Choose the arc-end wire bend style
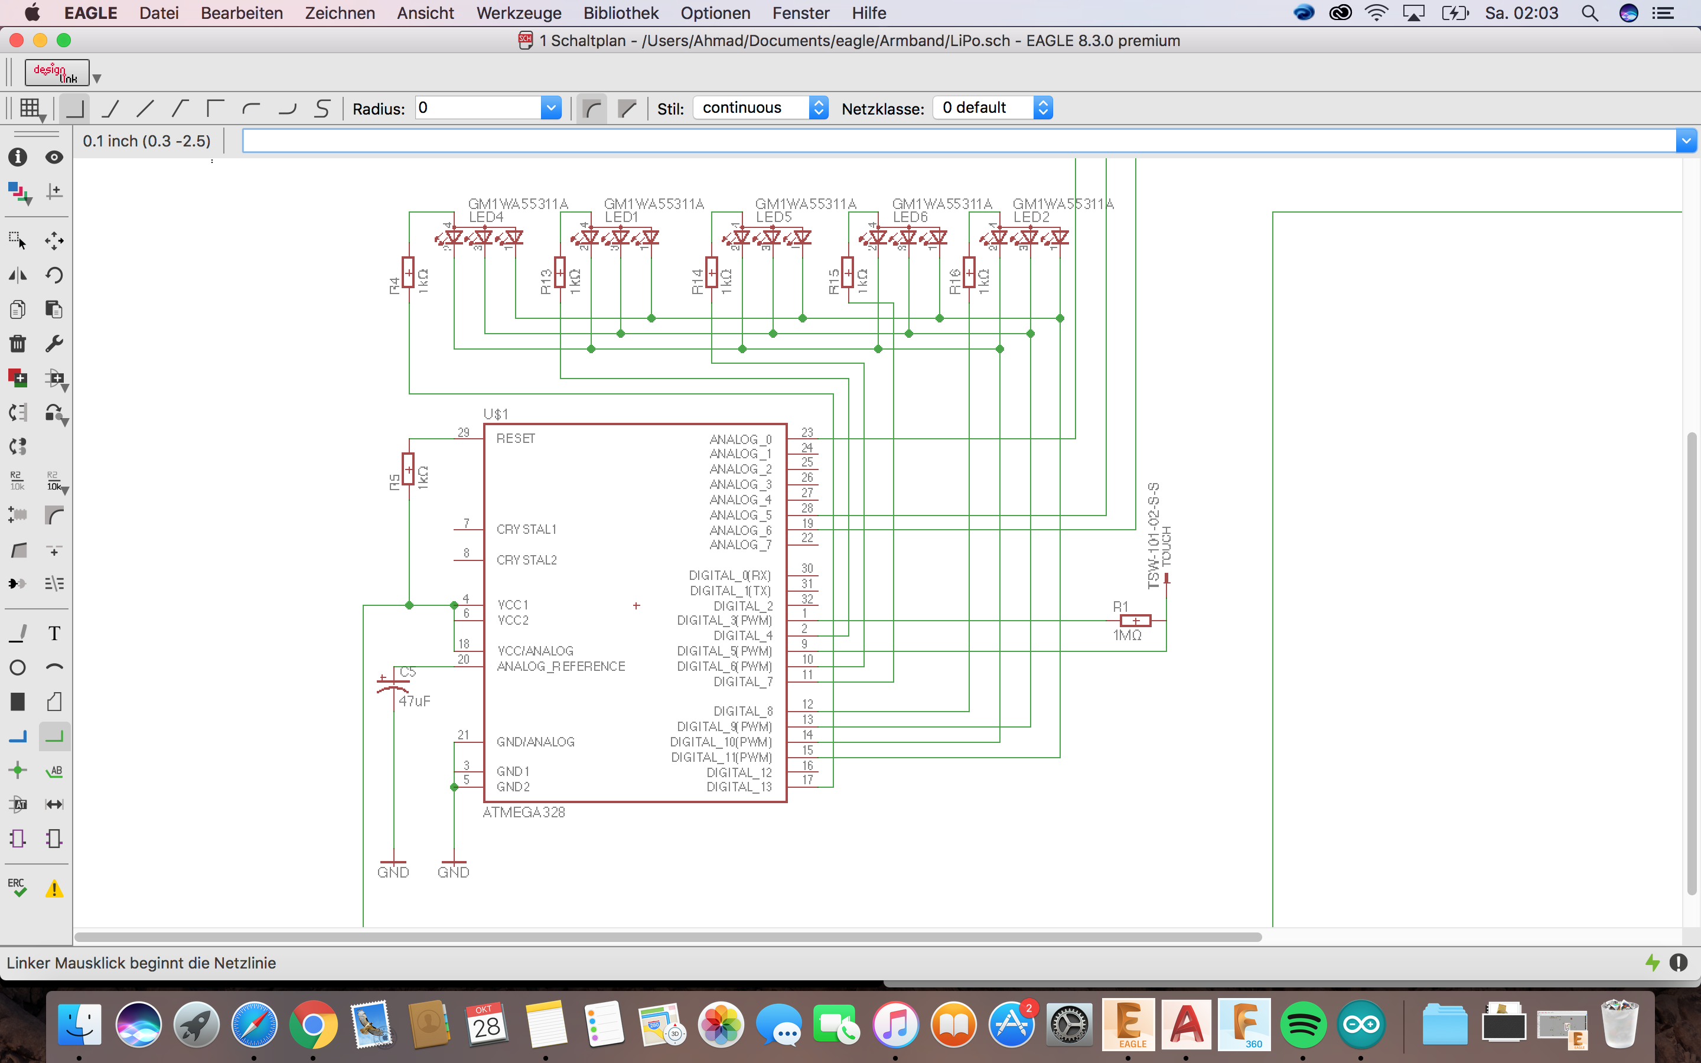Viewport: 1701px width, 1063px height. point(287,108)
